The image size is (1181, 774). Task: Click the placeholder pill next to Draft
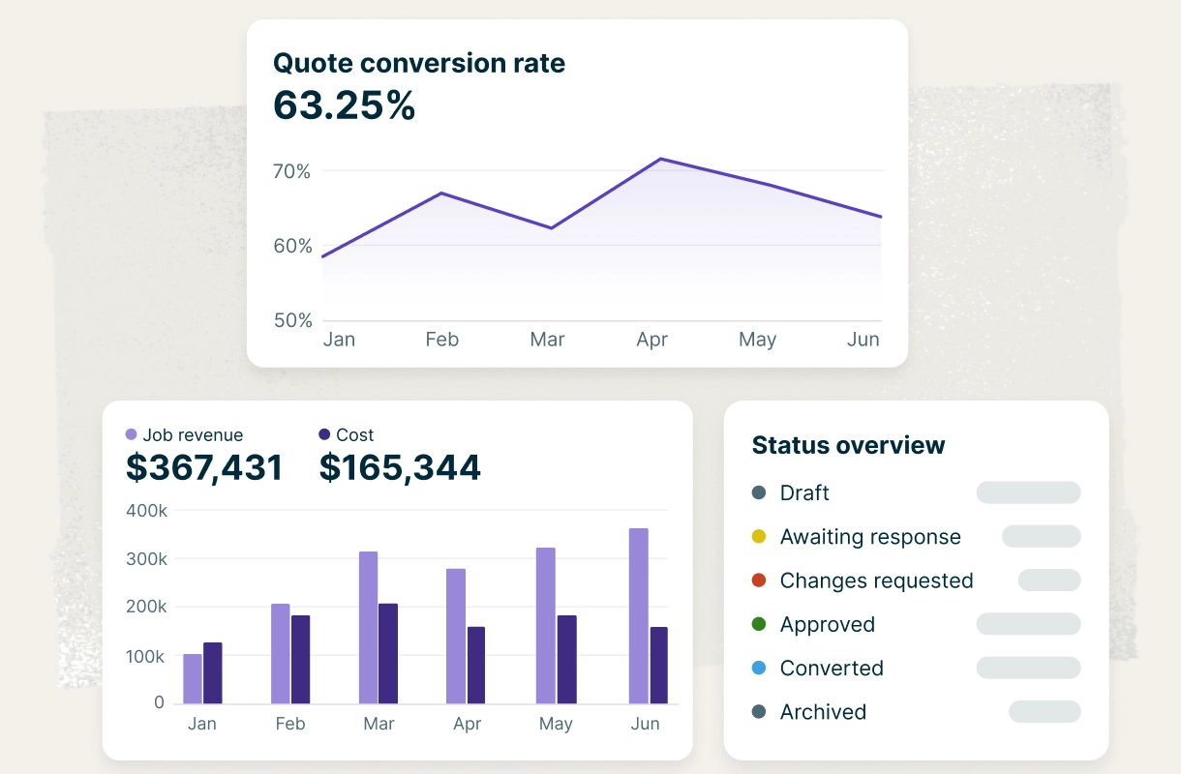(1028, 492)
